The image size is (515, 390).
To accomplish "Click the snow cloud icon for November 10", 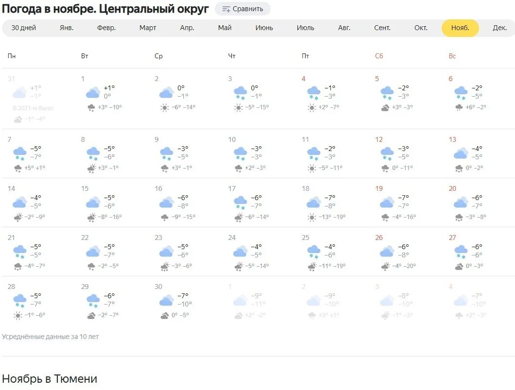I will (240, 154).
